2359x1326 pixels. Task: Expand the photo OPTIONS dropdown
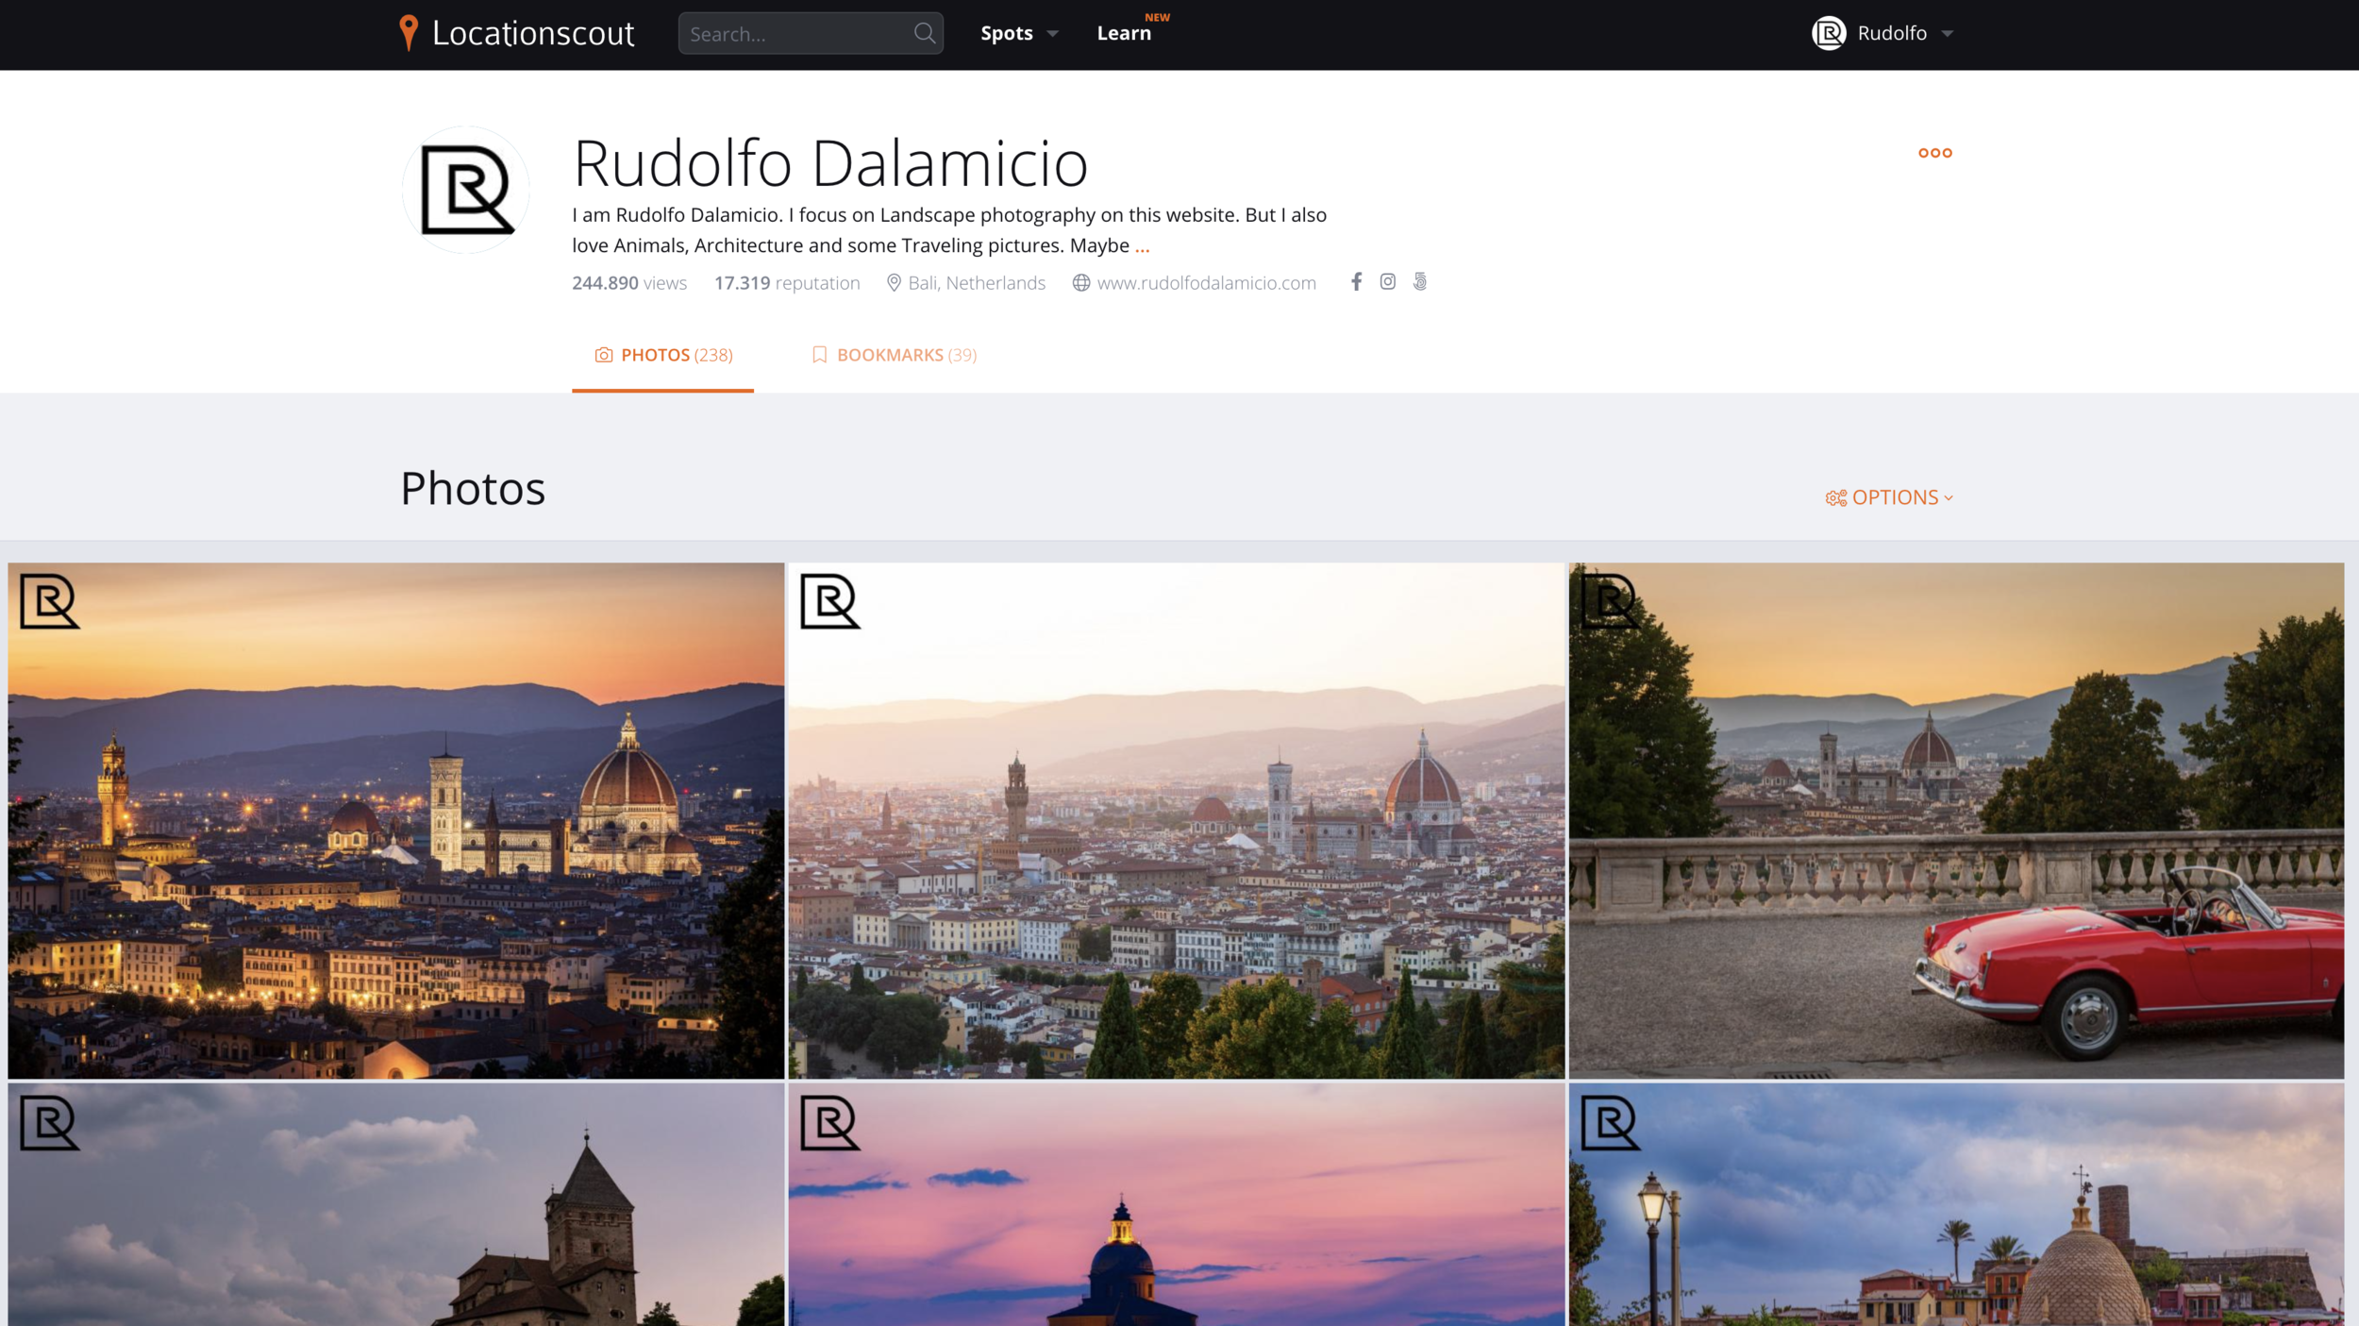tap(1889, 497)
